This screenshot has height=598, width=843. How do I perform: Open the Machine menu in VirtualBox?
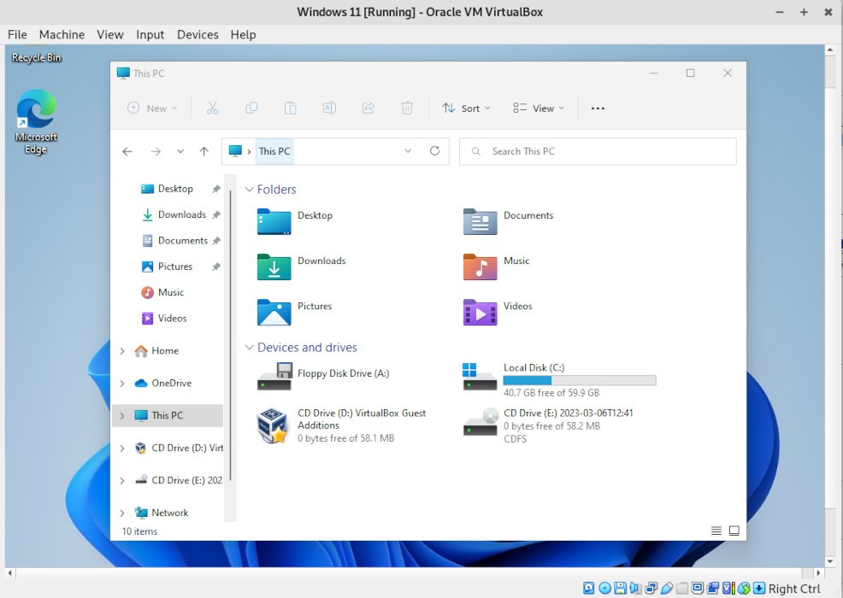tap(62, 34)
